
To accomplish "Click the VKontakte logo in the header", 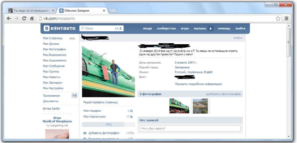I will (59, 29).
